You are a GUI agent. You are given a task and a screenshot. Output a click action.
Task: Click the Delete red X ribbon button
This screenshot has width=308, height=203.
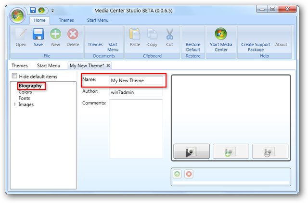[73, 38]
